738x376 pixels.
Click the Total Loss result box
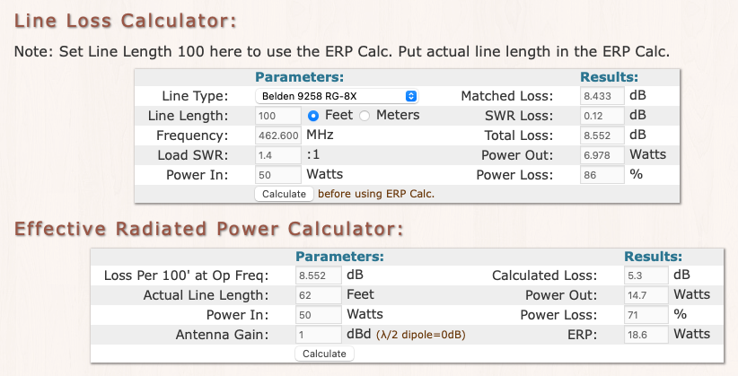click(x=602, y=136)
